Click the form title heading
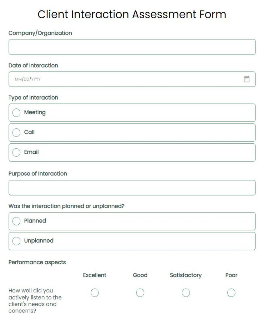Viewport: 264px width, 321px height. 132,15
